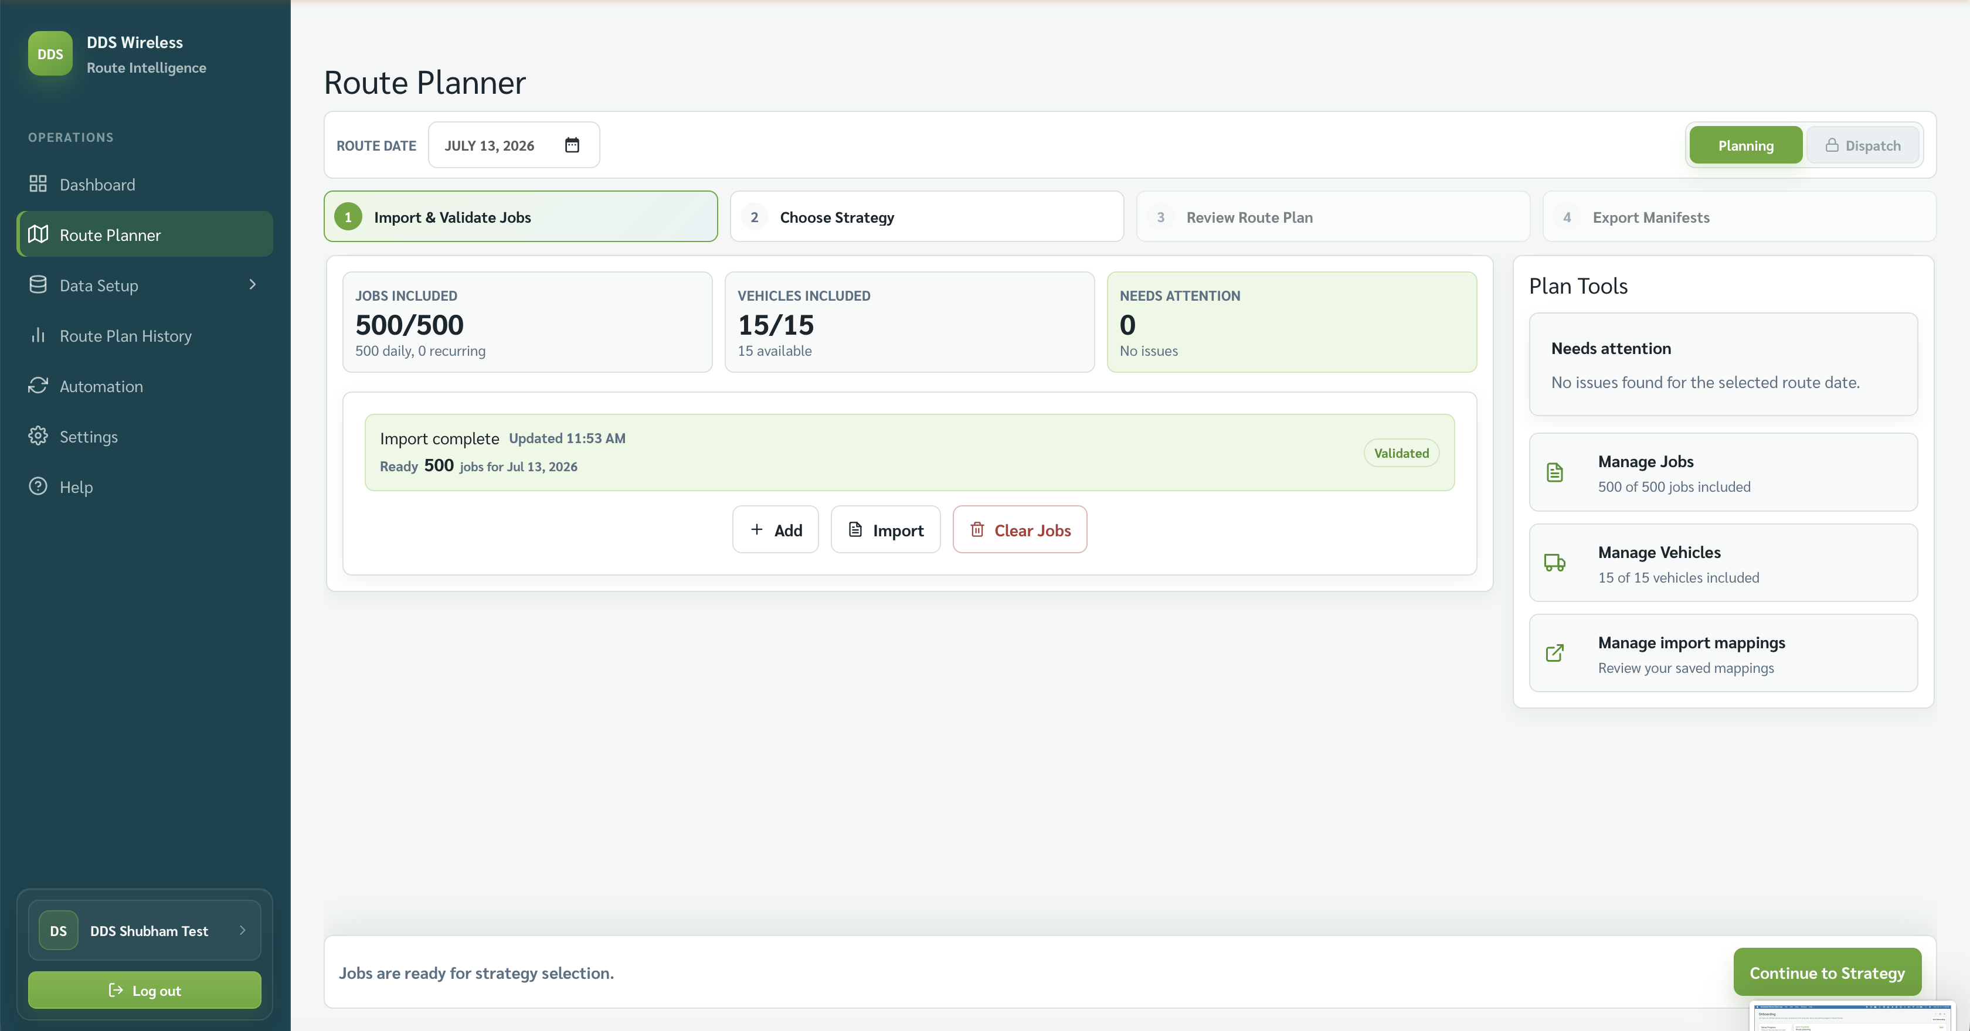Go to step 2 Choose Strategy
The height and width of the screenshot is (1031, 1970).
coord(927,217)
